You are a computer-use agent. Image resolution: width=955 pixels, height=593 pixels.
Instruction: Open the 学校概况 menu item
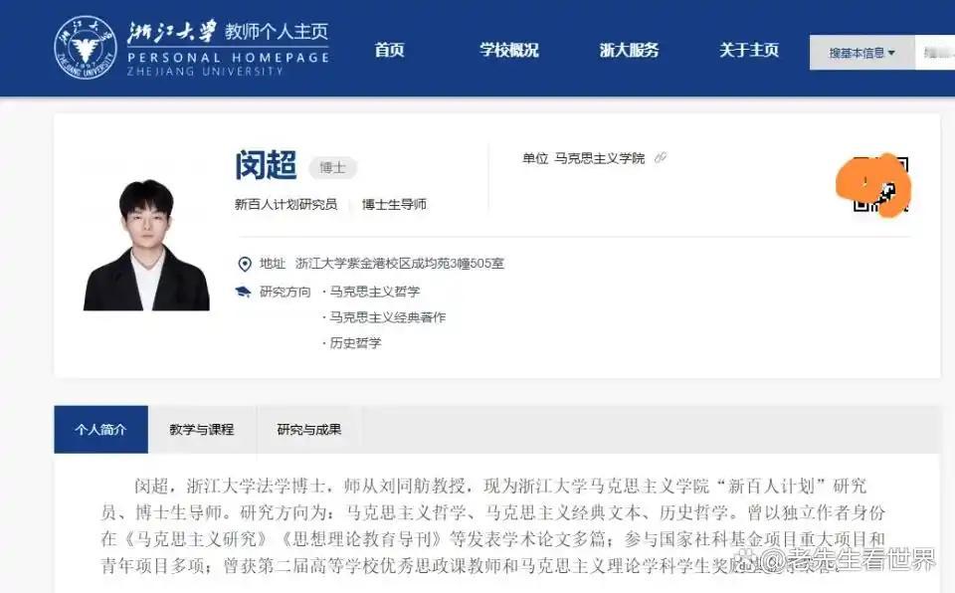pos(508,50)
